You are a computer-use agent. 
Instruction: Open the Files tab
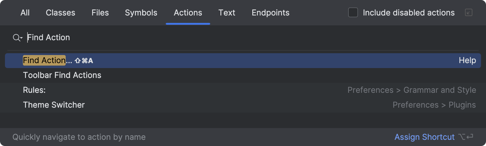(x=100, y=13)
